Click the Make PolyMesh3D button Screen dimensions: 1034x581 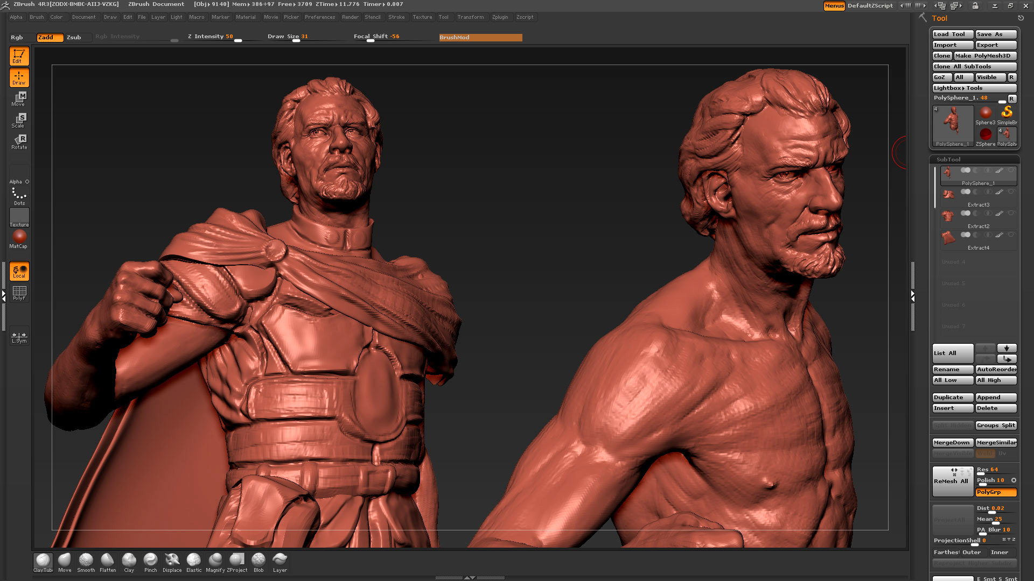coord(984,56)
